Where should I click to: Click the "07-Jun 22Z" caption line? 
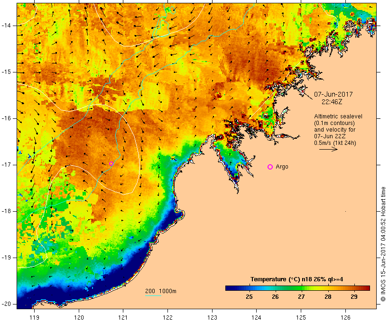(x=330, y=136)
